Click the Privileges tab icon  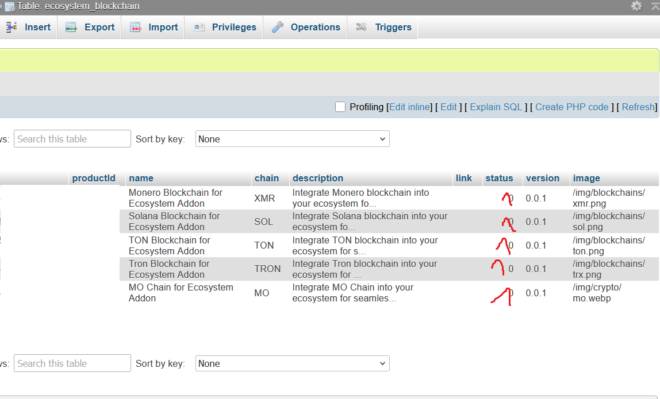[199, 27]
